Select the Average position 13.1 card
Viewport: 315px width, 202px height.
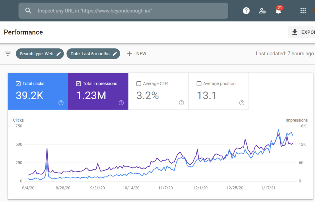tap(219, 91)
